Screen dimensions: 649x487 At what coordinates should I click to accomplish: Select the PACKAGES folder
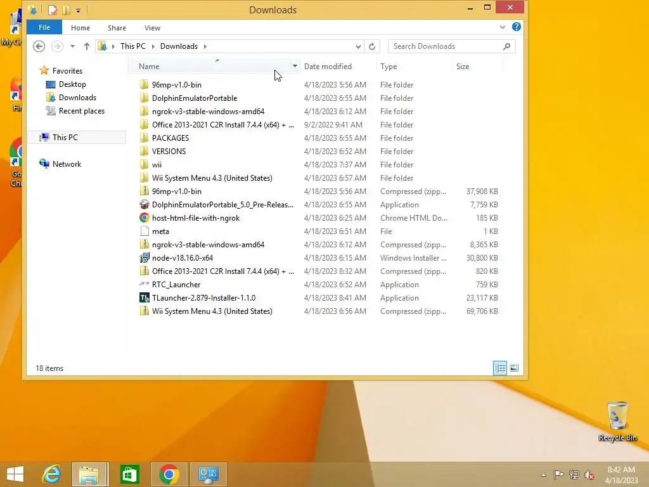[x=170, y=138]
